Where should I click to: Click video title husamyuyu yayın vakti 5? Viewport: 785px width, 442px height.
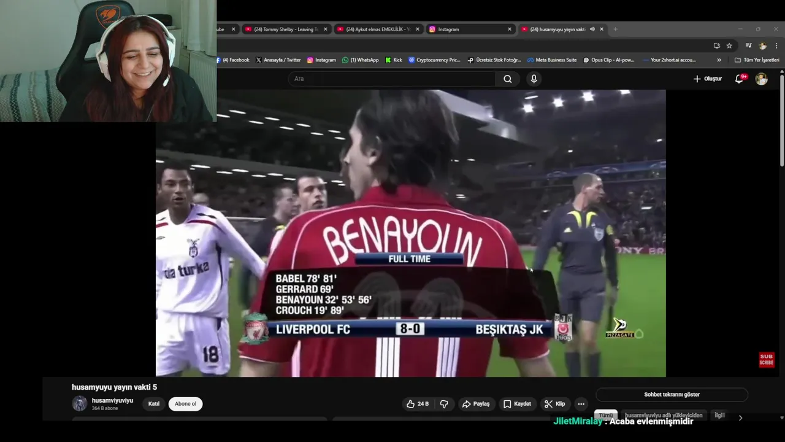point(114,387)
